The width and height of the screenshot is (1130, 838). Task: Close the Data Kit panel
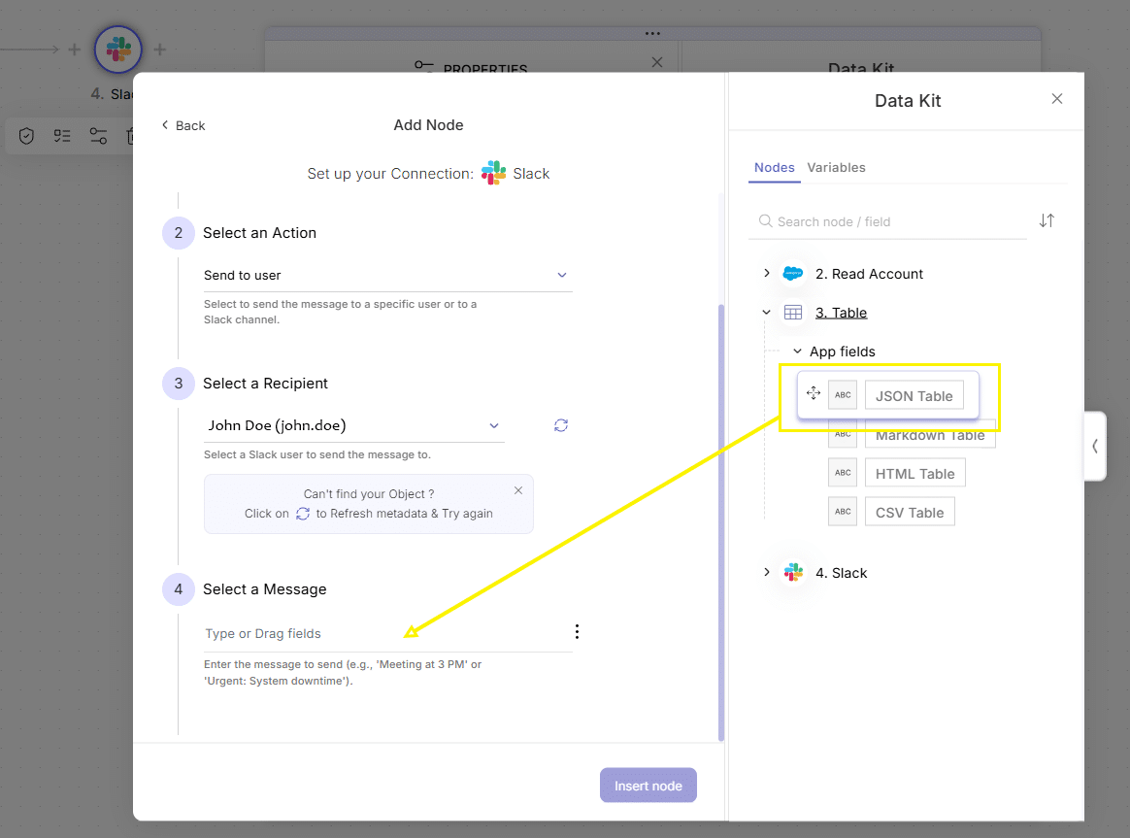tap(1056, 99)
